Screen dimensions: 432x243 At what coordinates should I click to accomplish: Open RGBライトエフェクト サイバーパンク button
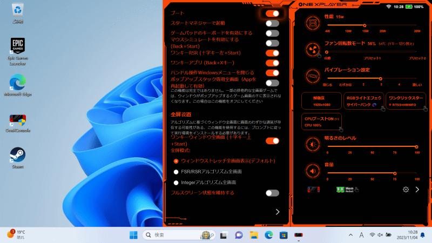pos(363,101)
